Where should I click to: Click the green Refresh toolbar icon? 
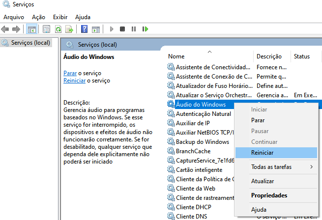pos(59,29)
